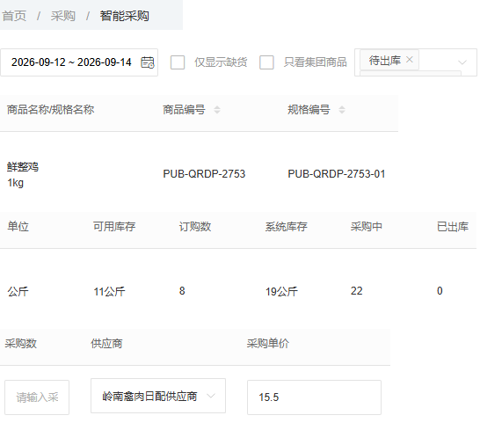Select the 智能采购 breadcrumb item
The image size is (480, 430).
[124, 16]
